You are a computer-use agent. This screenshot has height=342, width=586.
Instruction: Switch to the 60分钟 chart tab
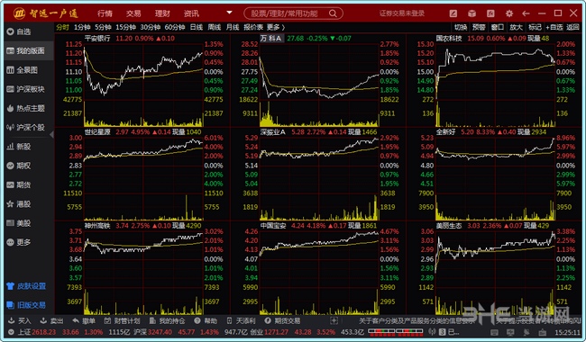(x=175, y=27)
